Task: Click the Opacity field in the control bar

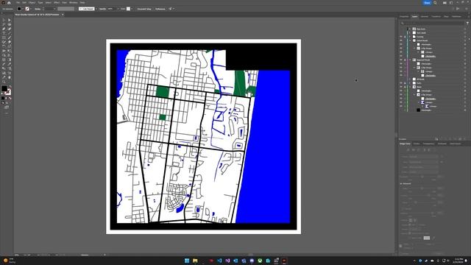Action: [112, 9]
